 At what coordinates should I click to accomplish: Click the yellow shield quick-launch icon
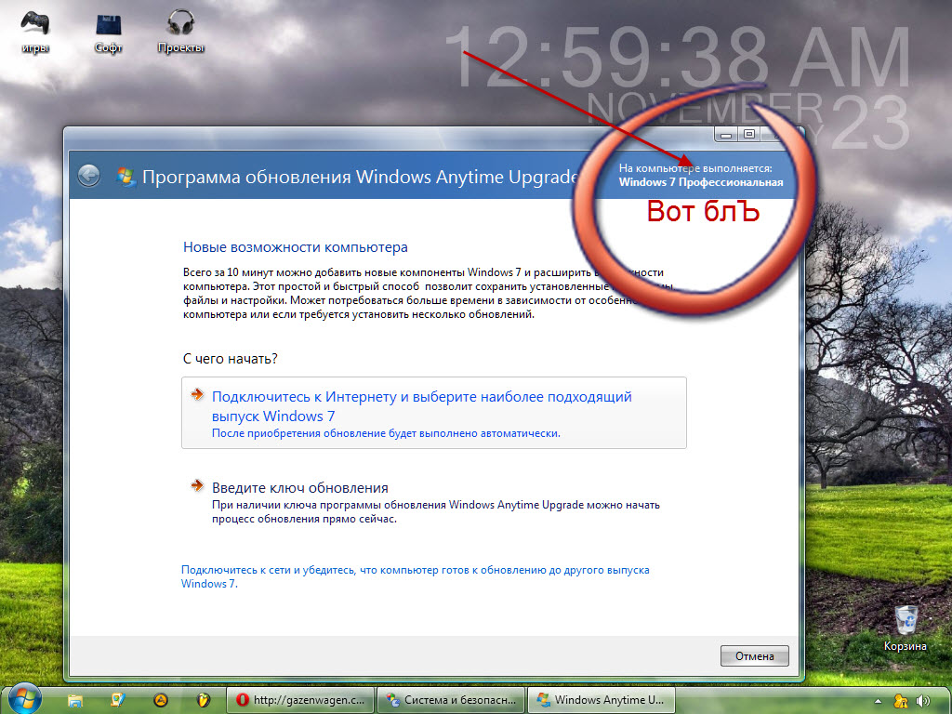coord(204,700)
